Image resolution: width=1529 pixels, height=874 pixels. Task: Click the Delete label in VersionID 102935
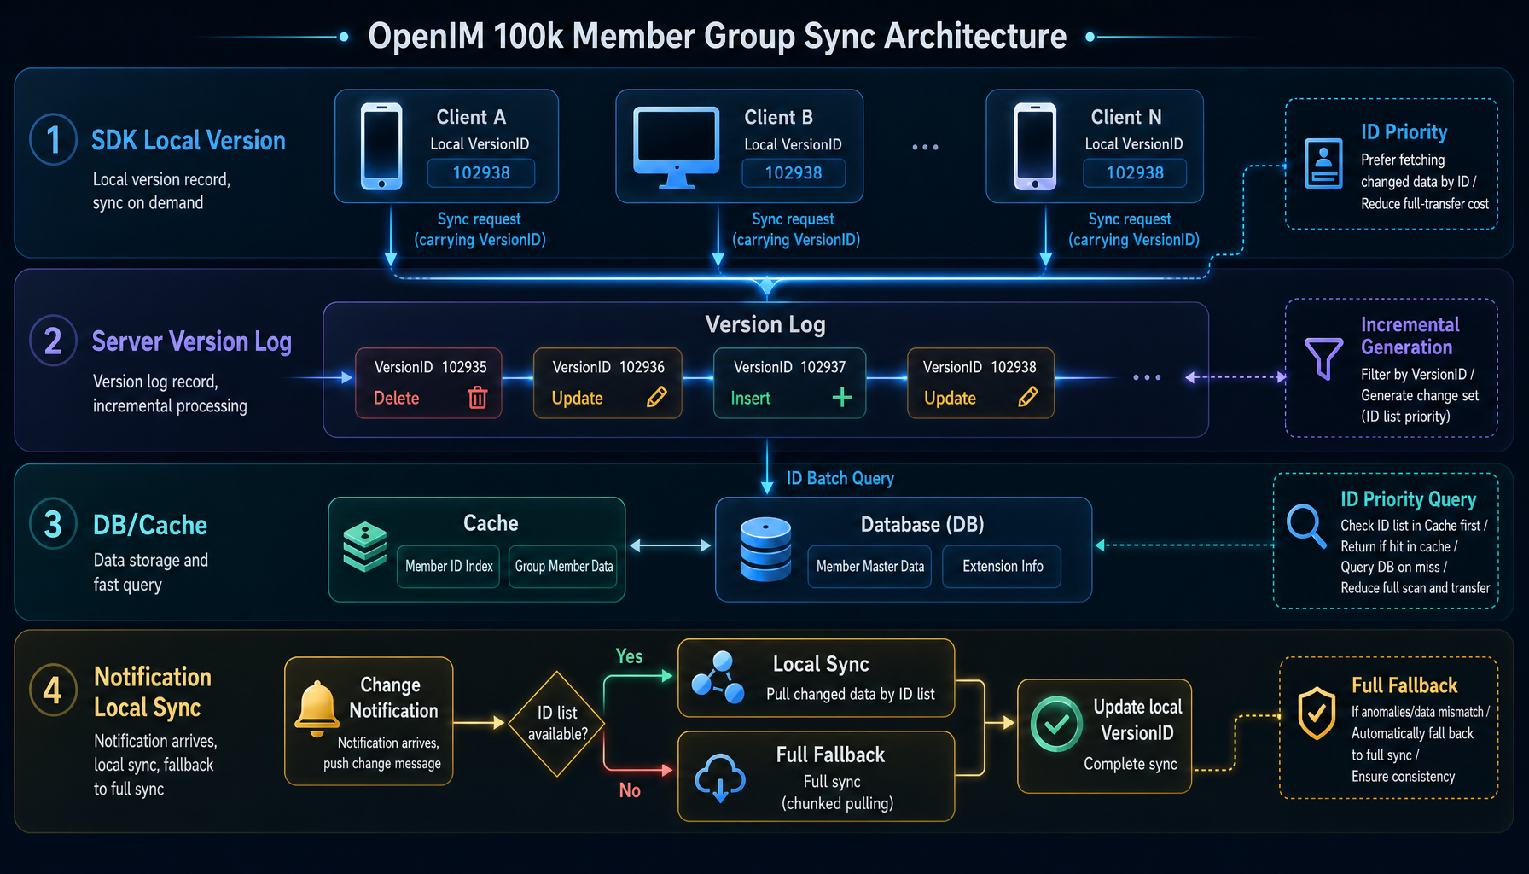click(397, 398)
